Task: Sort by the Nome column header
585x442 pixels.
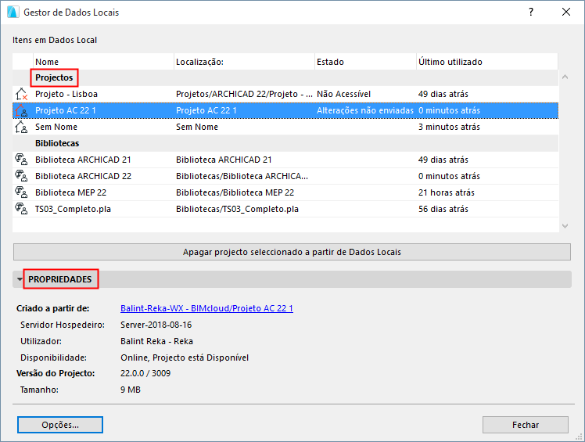Action: [103, 62]
